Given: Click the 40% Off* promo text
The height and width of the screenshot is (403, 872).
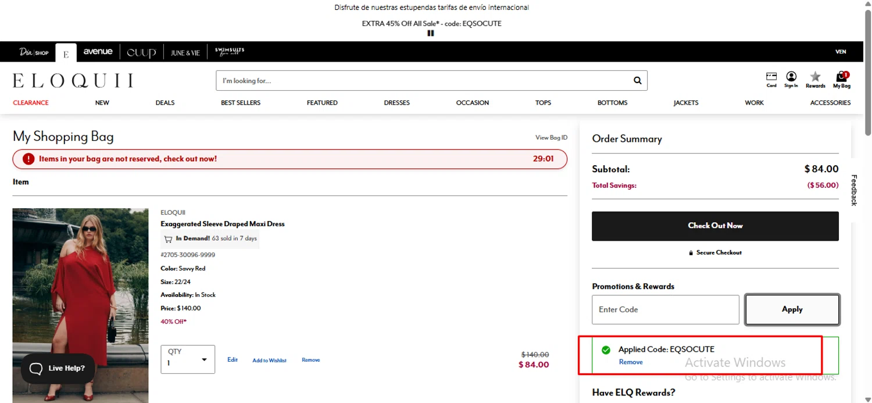Looking at the screenshot, I should [173, 322].
